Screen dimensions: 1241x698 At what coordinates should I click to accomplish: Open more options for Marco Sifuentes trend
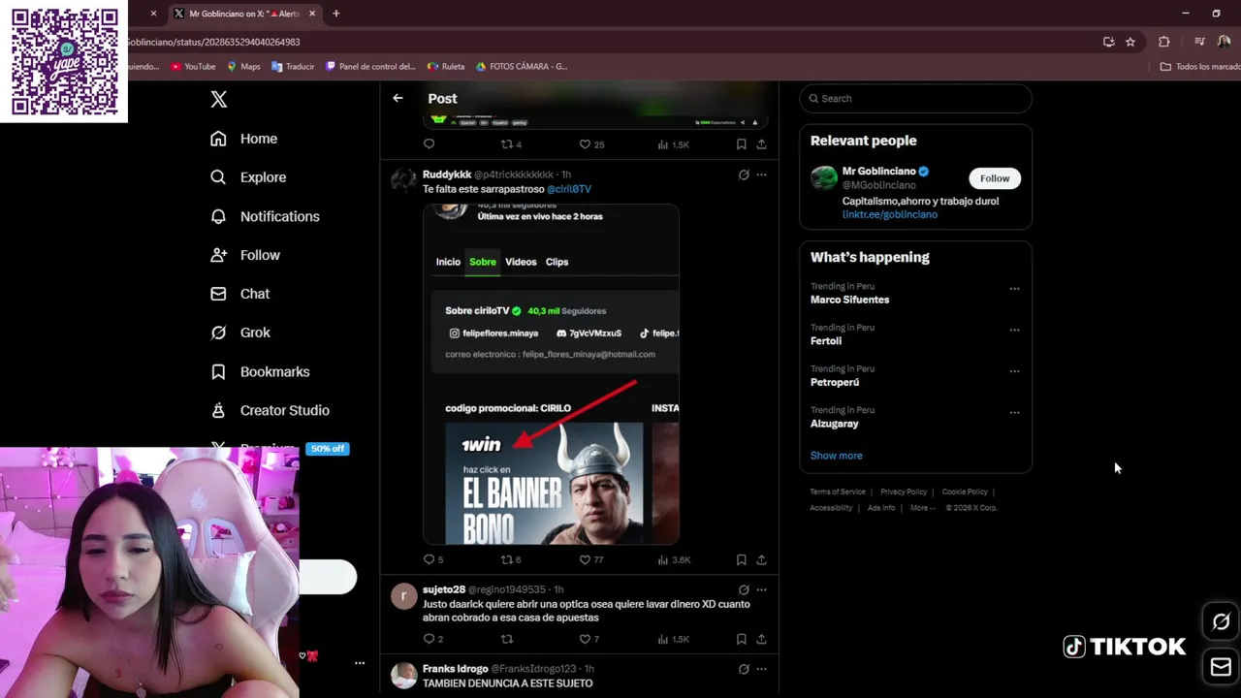pyautogui.click(x=1014, y=289)
